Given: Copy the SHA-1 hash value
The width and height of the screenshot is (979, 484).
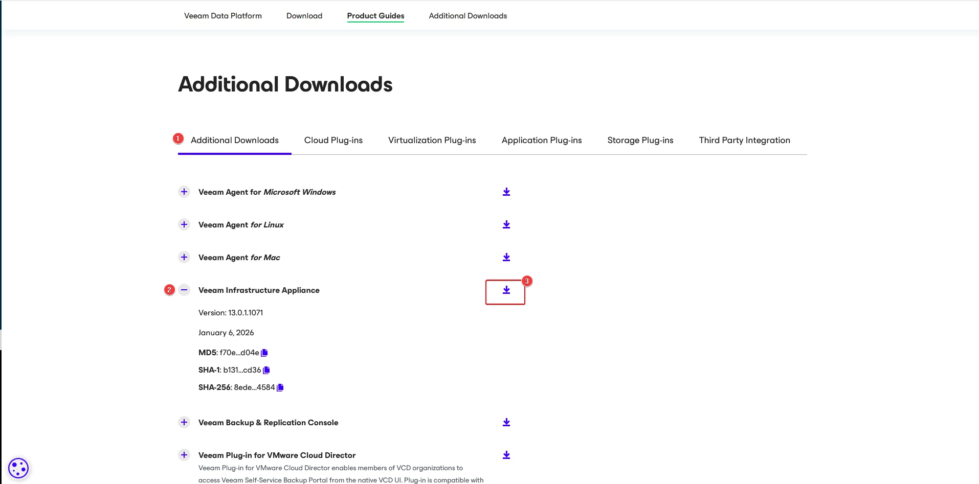Looking at the screenshot, I should pyautogui.click(x=266, y=370).
